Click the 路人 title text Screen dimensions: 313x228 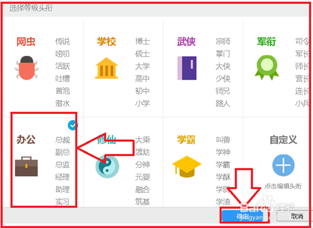click(223, 103)
